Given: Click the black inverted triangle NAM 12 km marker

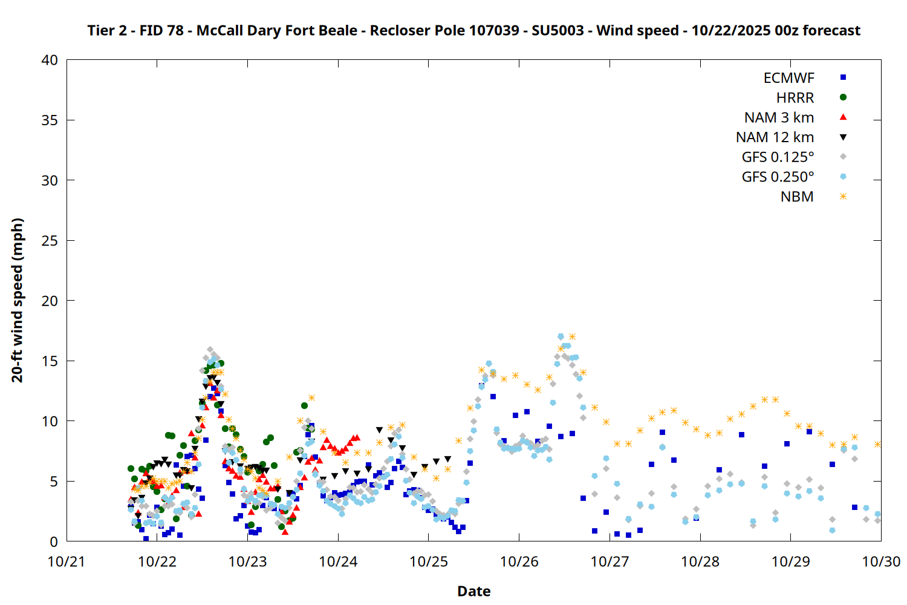Looking at the screenshot, I should [843, 137].
